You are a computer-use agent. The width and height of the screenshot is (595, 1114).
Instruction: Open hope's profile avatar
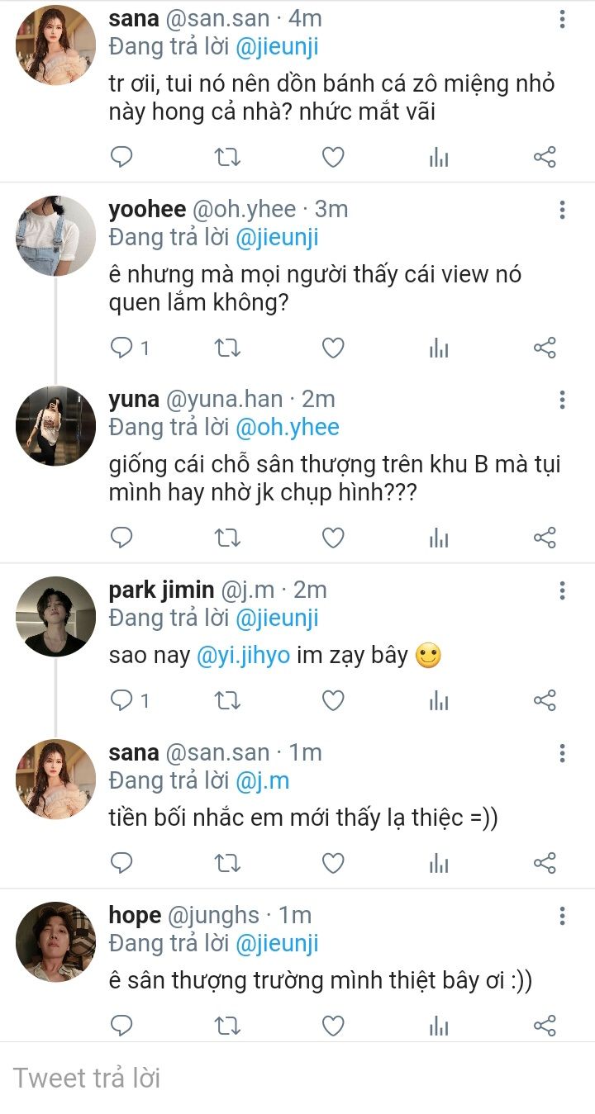56,941
